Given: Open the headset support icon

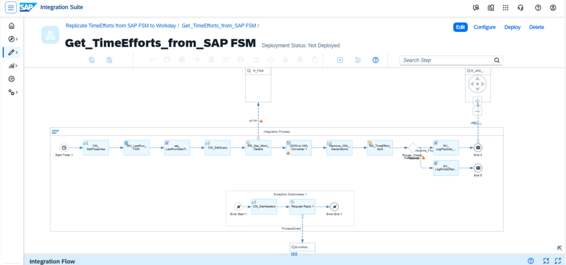Looking at the screenshot, I should (x=520, y=8).
